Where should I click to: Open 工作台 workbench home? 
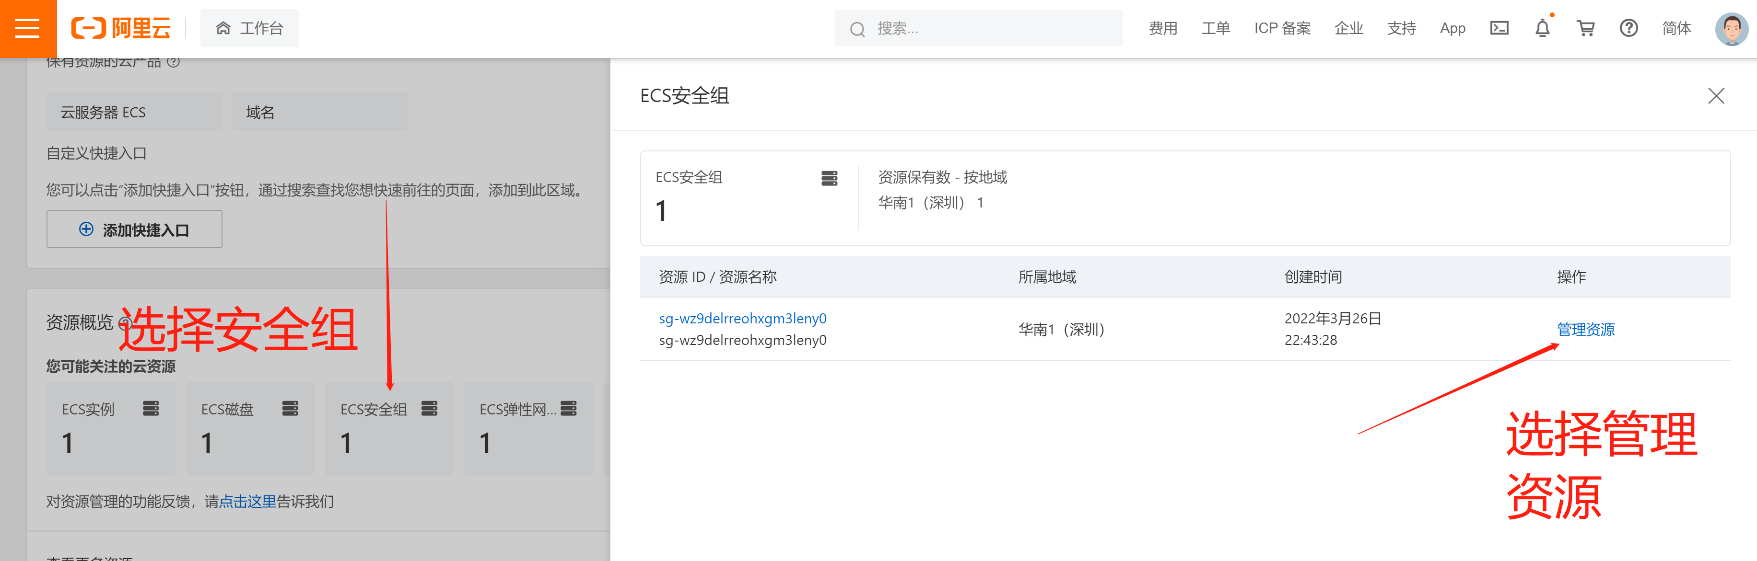pyautogui.click(x=250, y=28)
